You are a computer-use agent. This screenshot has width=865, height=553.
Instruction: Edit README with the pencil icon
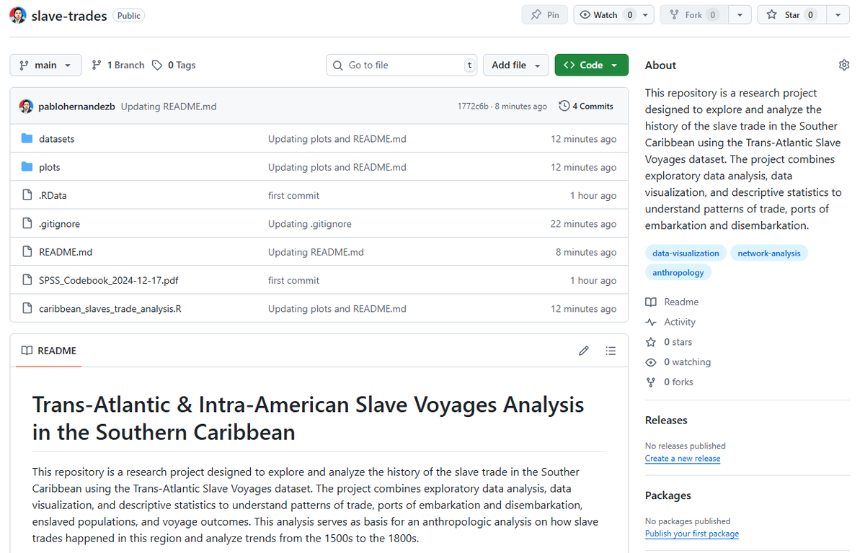pos(584,351)
